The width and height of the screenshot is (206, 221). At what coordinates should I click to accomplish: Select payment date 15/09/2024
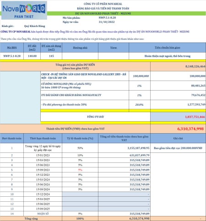tap(43, 189)
